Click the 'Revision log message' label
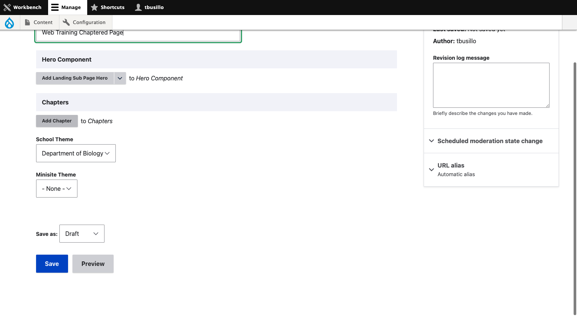The height and width of the screenshot is (317, 577). click(x=461, y=58)
